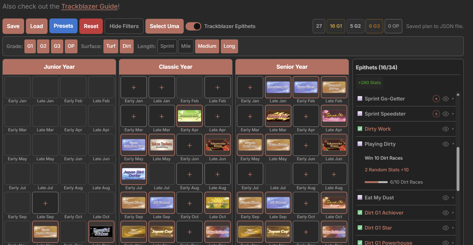Select the Tenno Sho Autumn race icon
This screenshot has width=473, height=245.
[334, 203]
